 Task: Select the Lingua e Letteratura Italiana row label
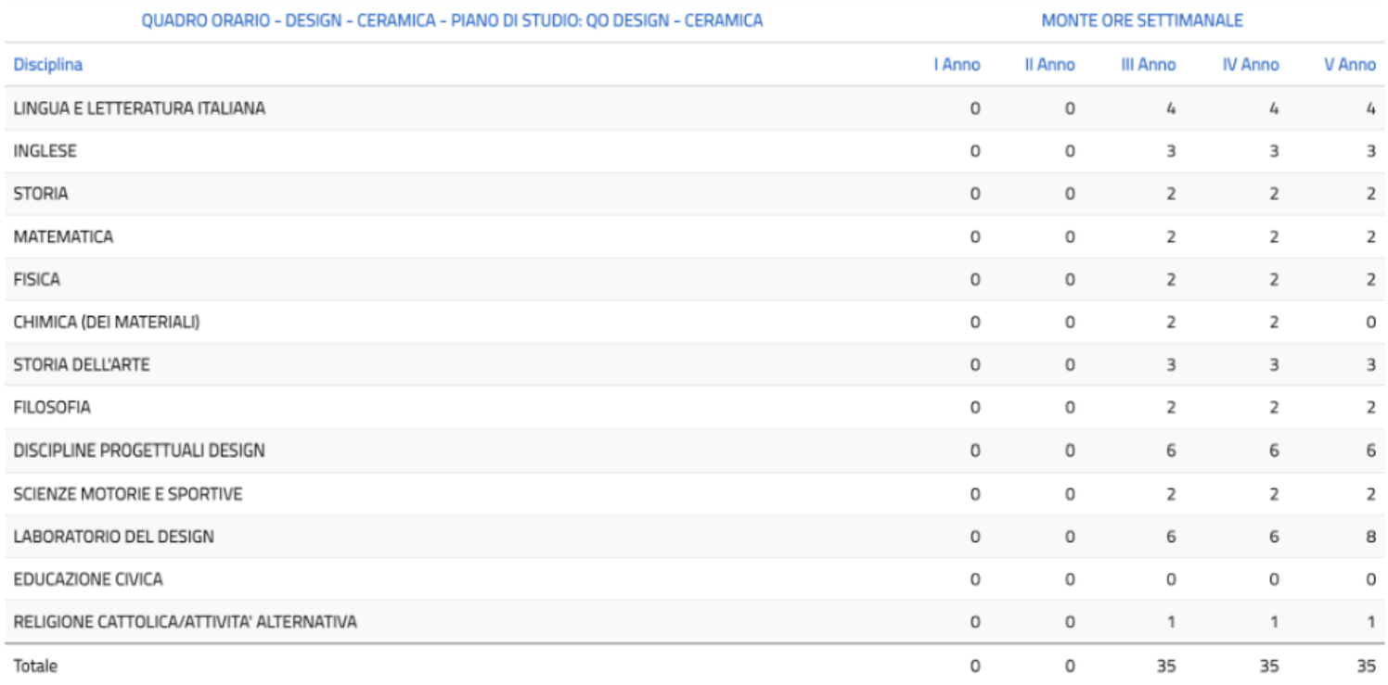(x=139, y=108)
